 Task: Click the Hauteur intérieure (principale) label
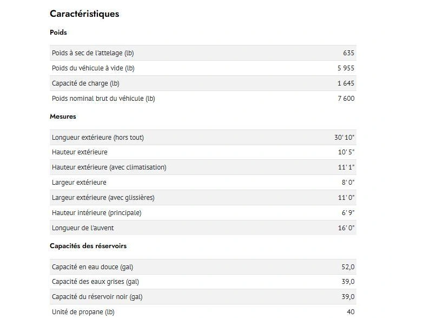[x=97, y=213]
